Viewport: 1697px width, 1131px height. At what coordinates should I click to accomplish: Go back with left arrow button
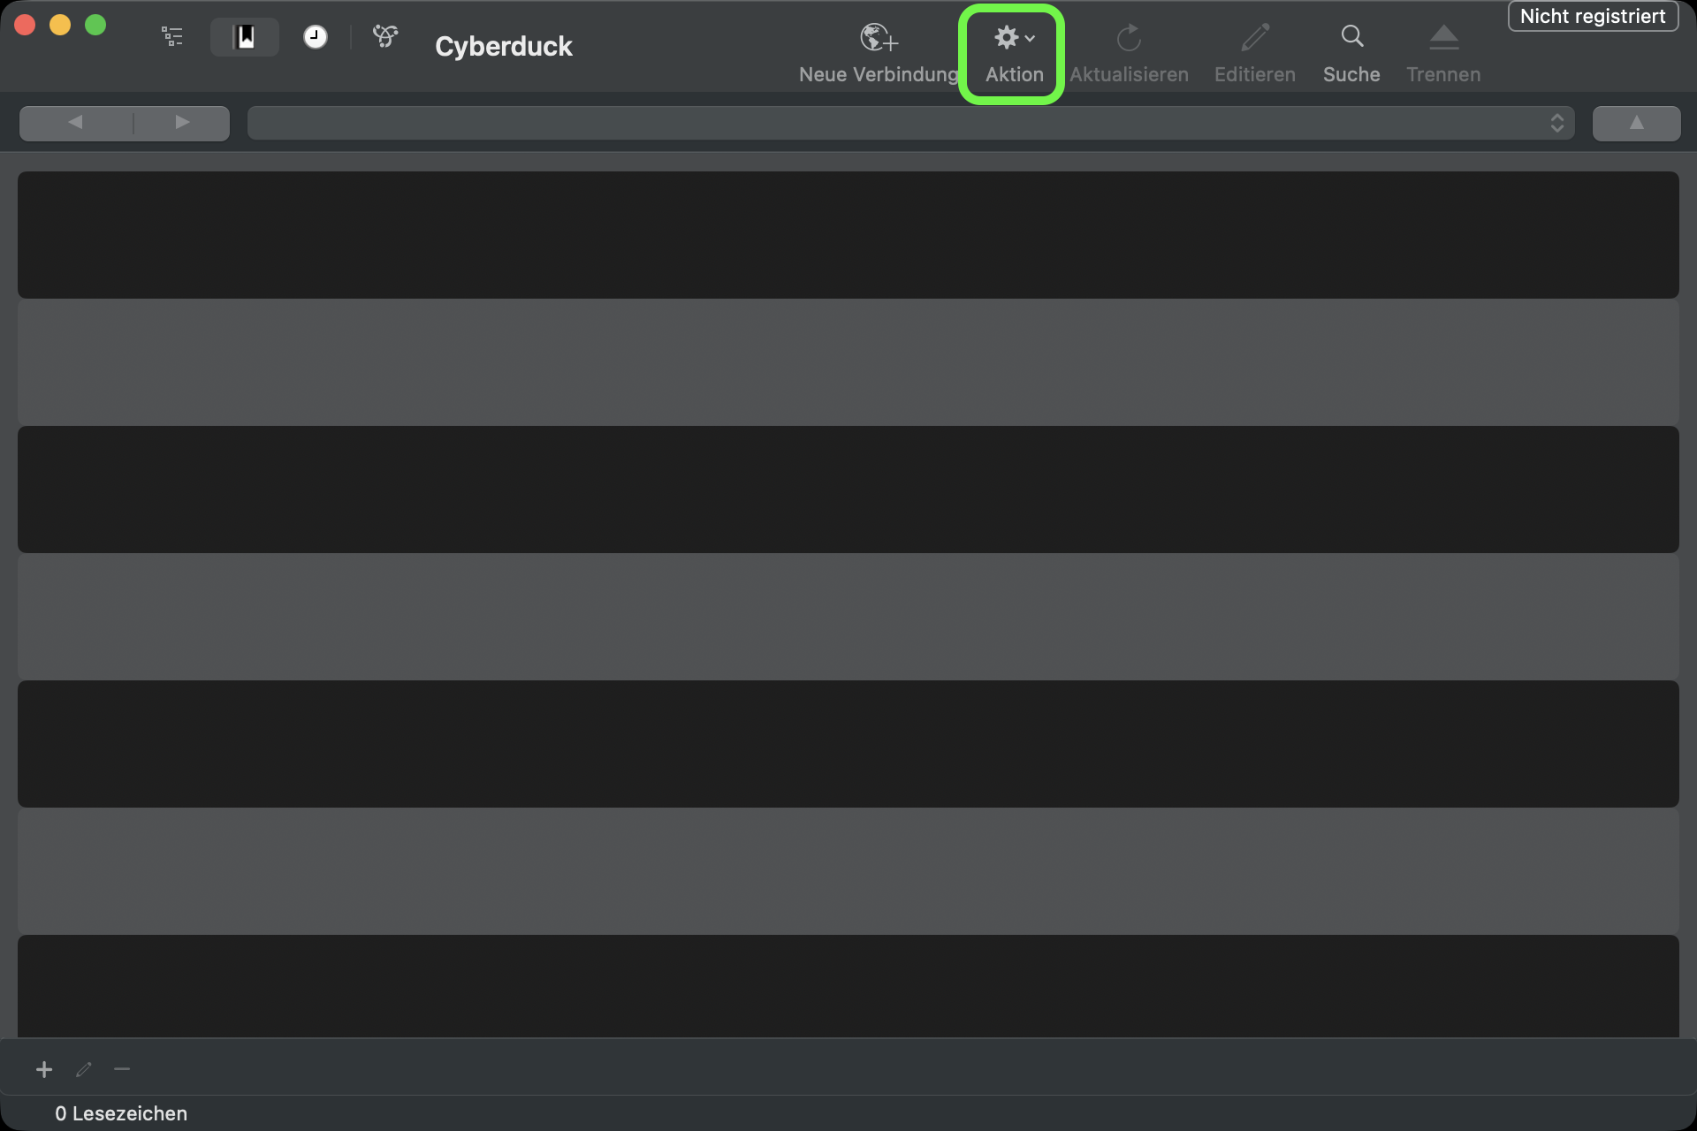[76, 123]
